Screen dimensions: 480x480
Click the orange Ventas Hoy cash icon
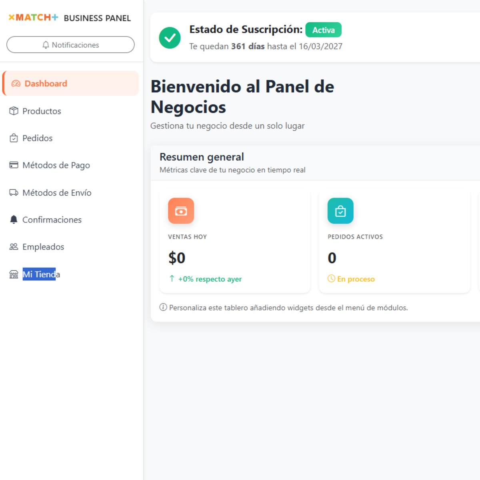(181, 211)
